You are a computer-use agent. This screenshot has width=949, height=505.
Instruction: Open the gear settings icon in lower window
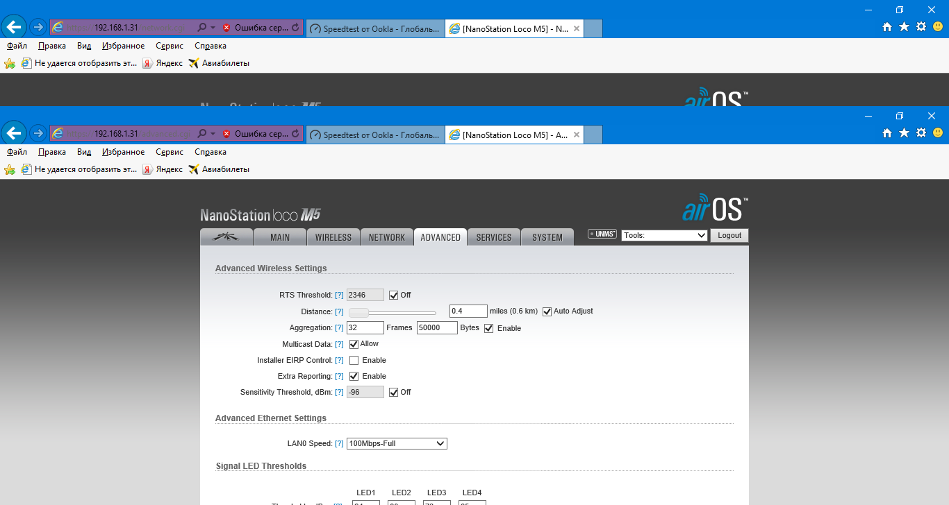tap(921, 133)
